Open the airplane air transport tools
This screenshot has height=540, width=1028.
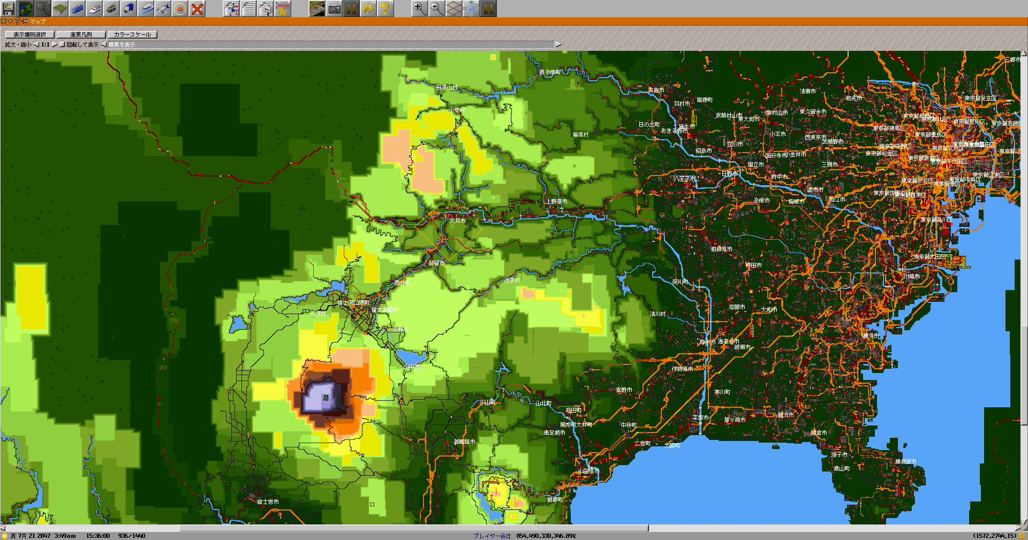163,8
